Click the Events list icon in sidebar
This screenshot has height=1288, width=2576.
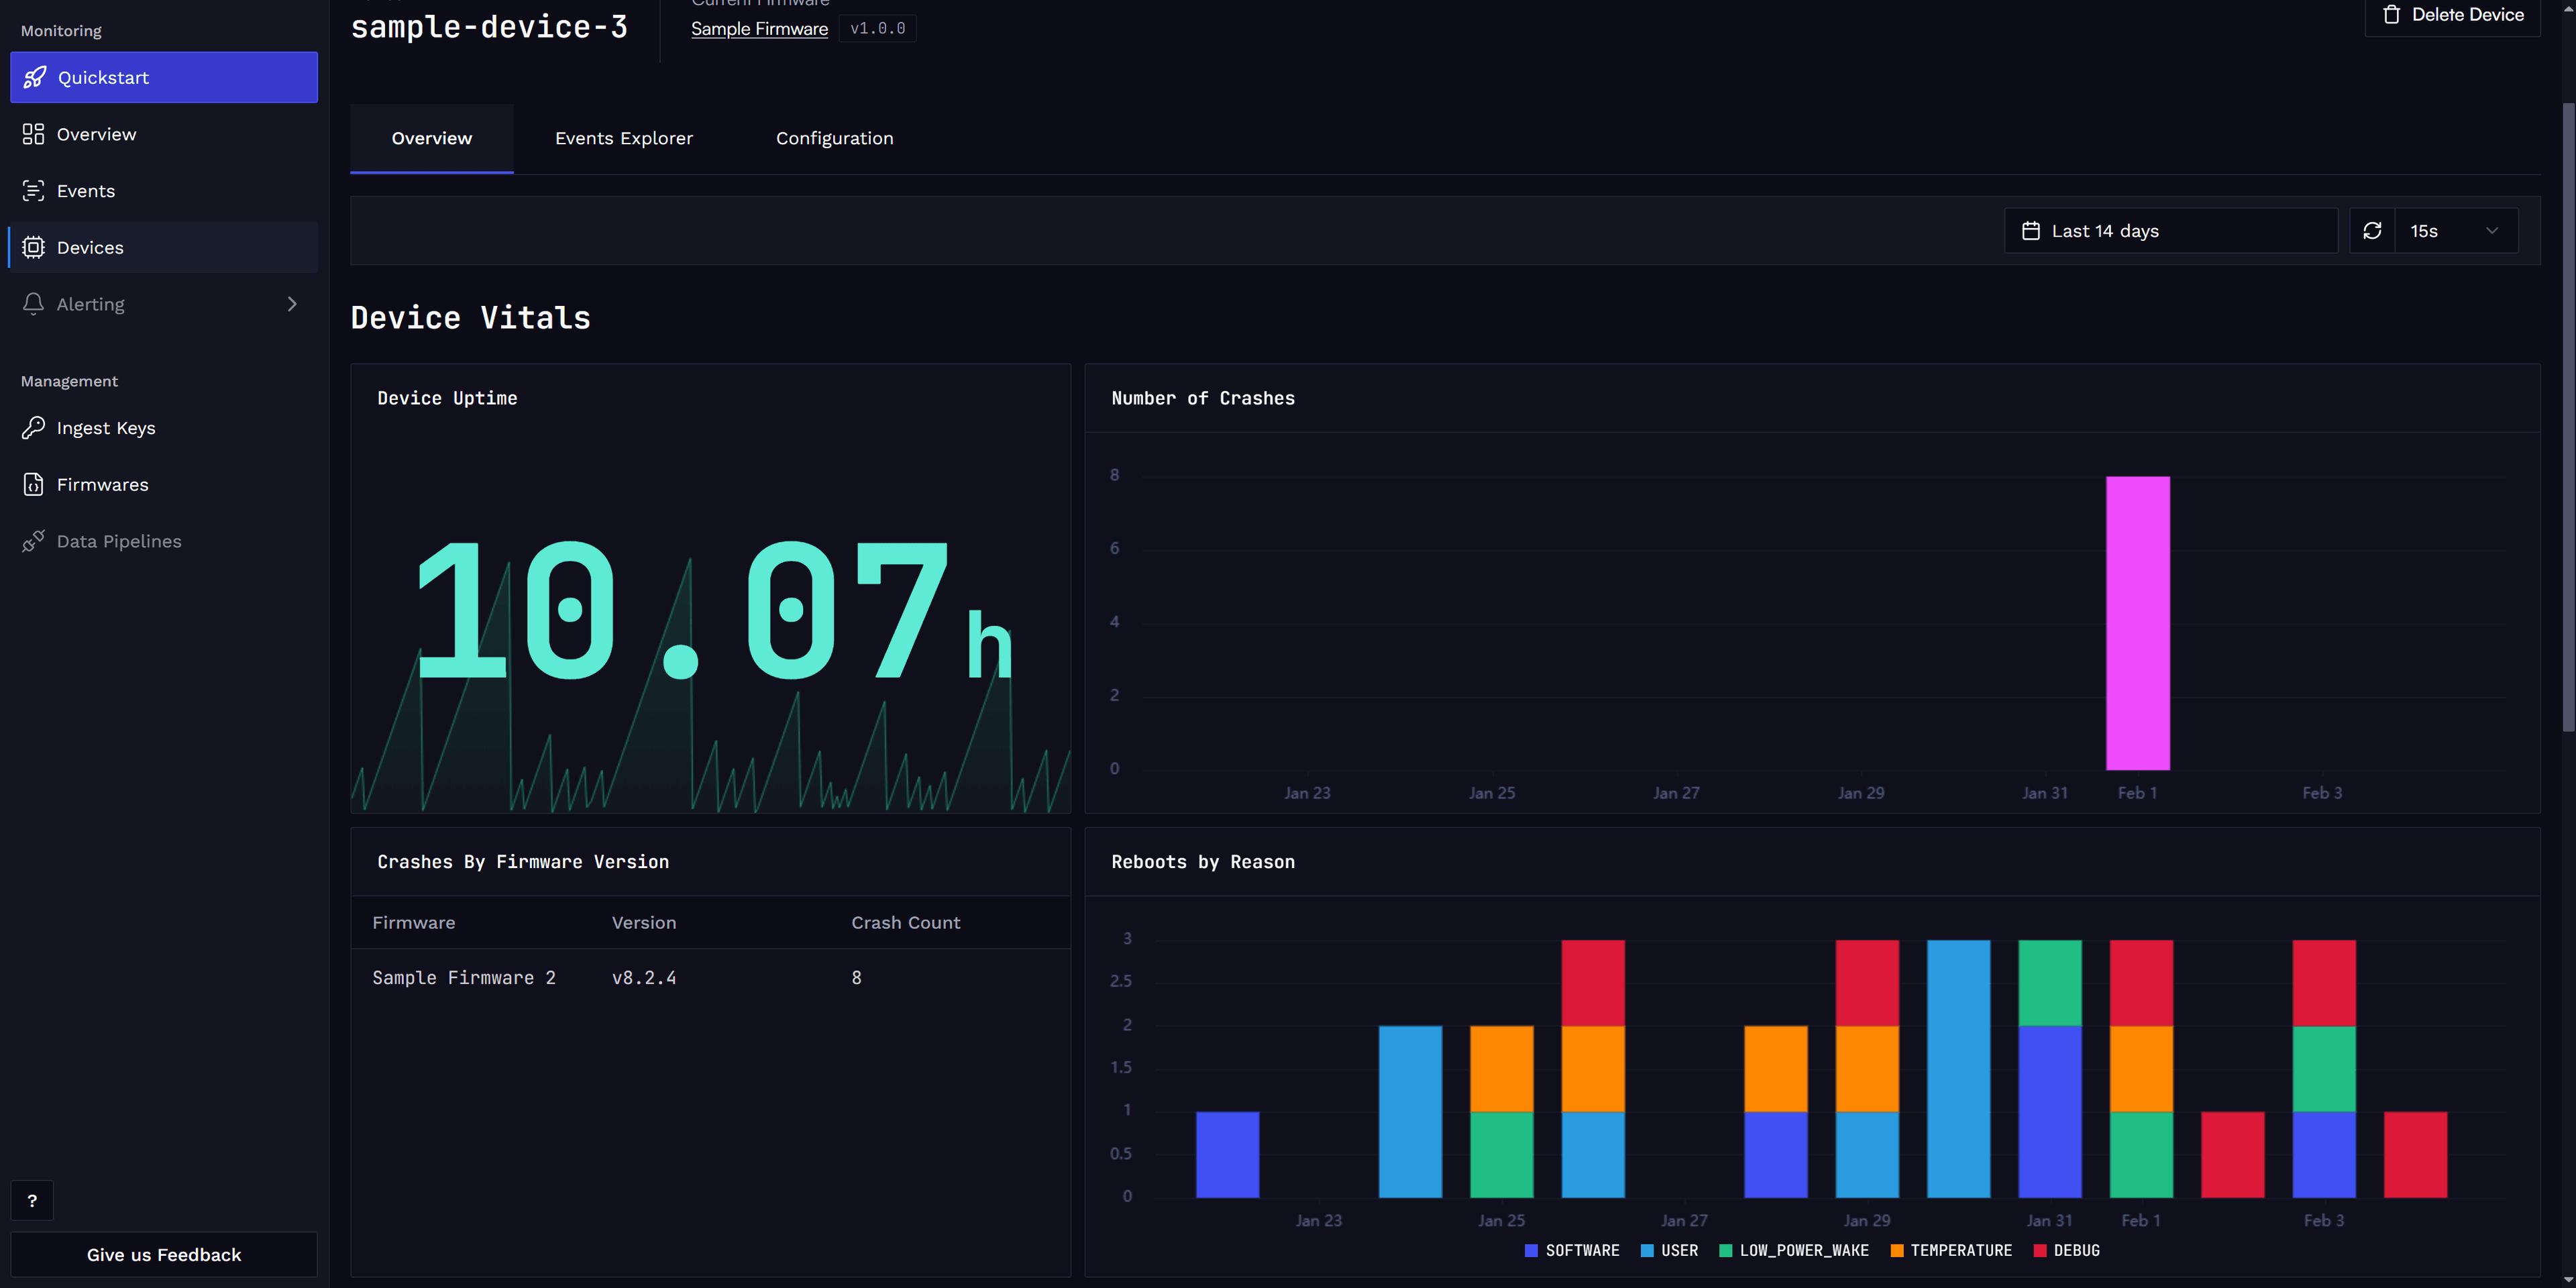point(33,191)
